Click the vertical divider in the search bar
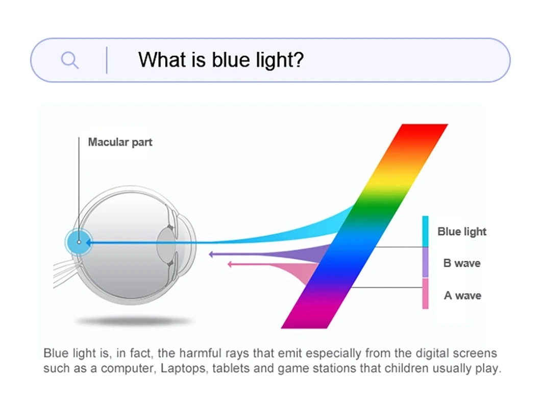Viewport: 541px width, 419px height. pyautogui.click(x=107, y=60)
